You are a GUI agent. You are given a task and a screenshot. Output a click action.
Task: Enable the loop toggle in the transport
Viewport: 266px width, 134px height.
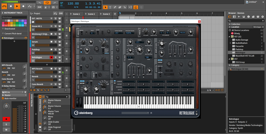pyautogui.click(x=47, y=3)
